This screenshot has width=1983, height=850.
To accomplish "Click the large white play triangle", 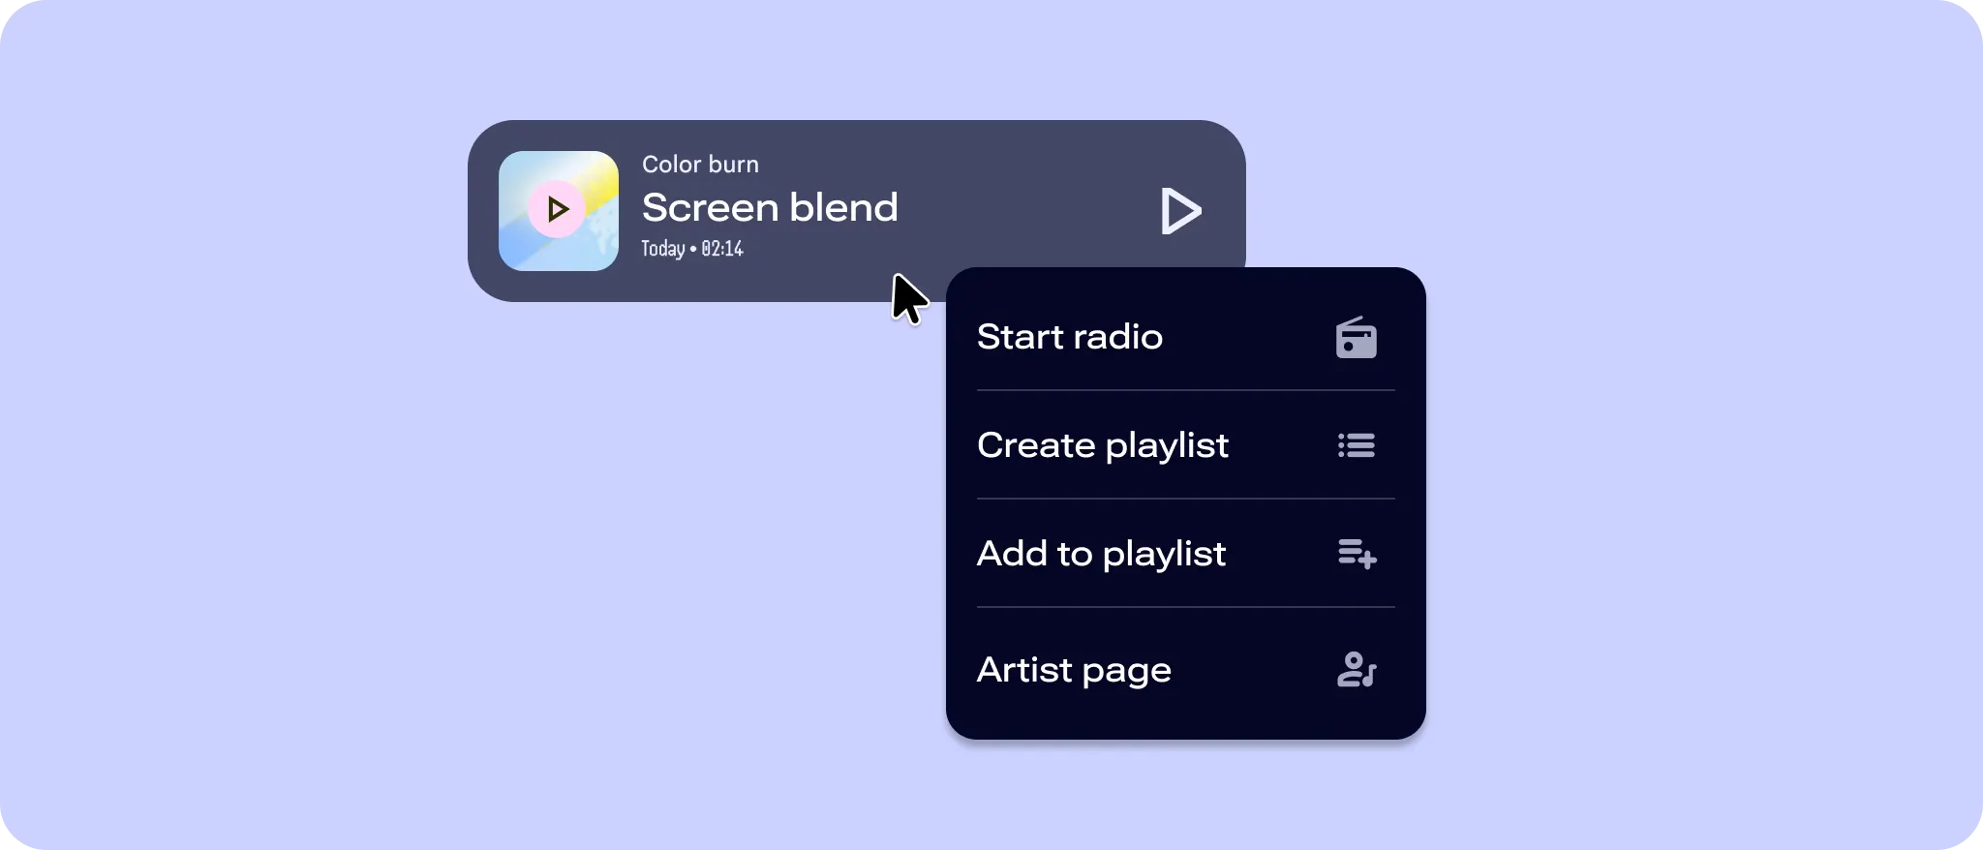I will click(1180, 211).
